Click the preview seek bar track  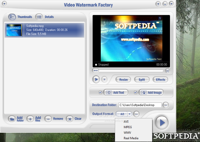[131, 71]
